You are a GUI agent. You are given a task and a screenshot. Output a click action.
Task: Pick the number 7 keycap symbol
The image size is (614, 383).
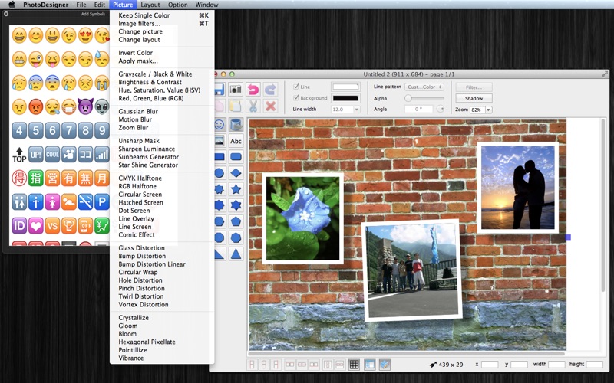69,130
